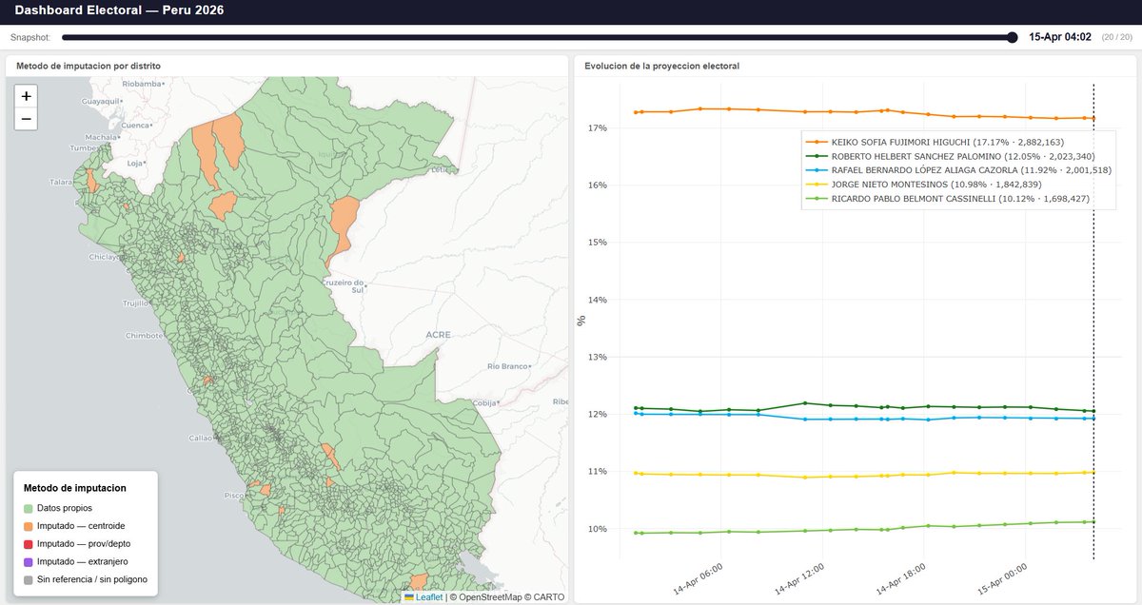Toggle Ricardo Pablo Belmont Cassinelli legend entry
This screenshot has width=1142, height=605.
[x=947, y=199]
